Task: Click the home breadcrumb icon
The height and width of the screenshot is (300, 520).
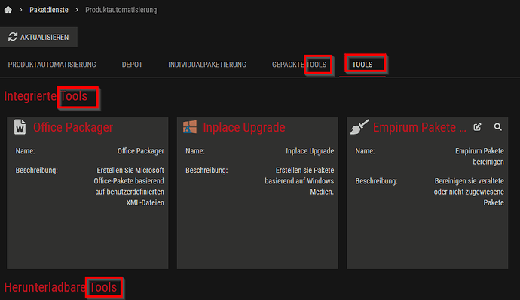Action: coord(8,10)
